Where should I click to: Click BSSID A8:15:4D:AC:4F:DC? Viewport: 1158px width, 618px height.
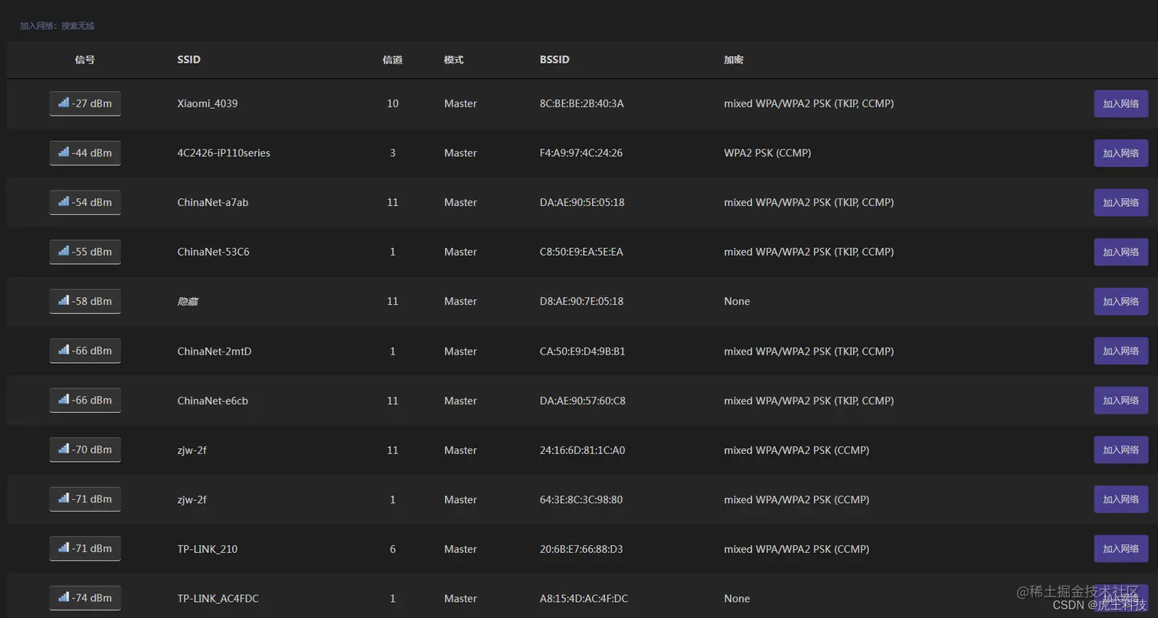point(584,598)
